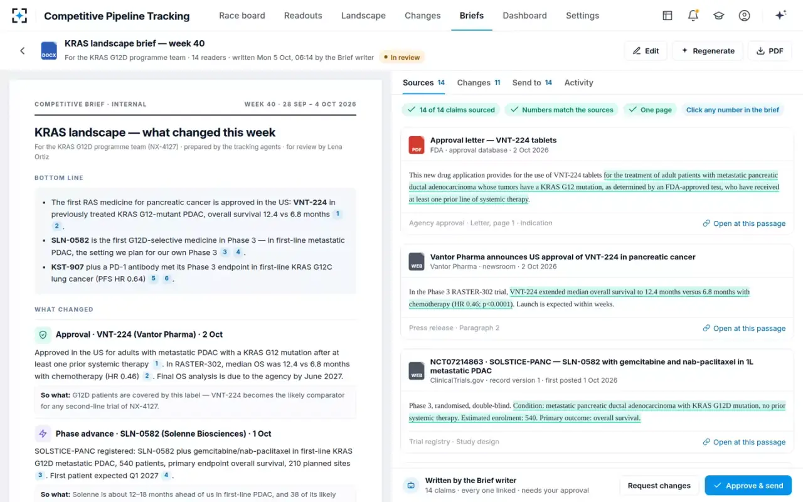This screenshot has height=502, width=803.
Task: Show the Activity tab
Action: point(578,83)
